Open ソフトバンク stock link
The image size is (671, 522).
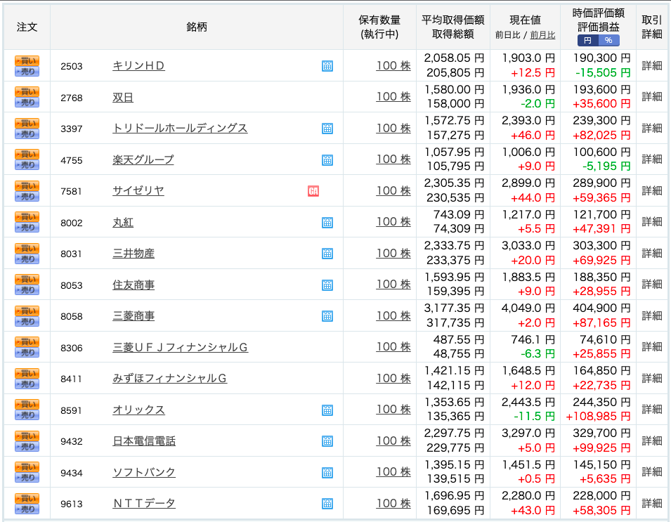[x=144, y=472]
